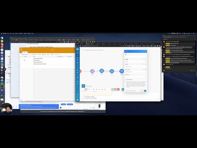Enable Show advanced settings checkbox
Viewport: 197px width, 148px height.
126,91
